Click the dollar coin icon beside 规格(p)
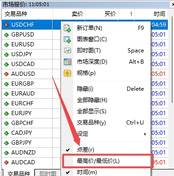 coord(68,73)
